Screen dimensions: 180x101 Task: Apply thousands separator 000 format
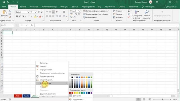pyautogui.click(x=79, y=14)
